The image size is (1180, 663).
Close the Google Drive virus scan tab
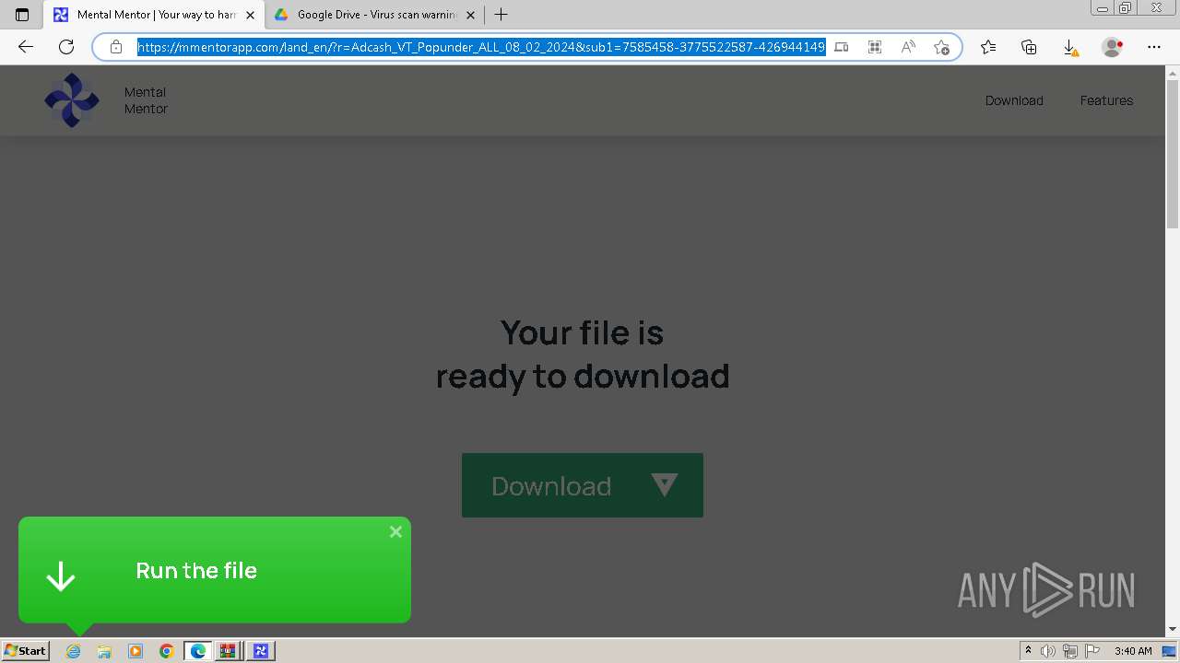click(470, 15)
